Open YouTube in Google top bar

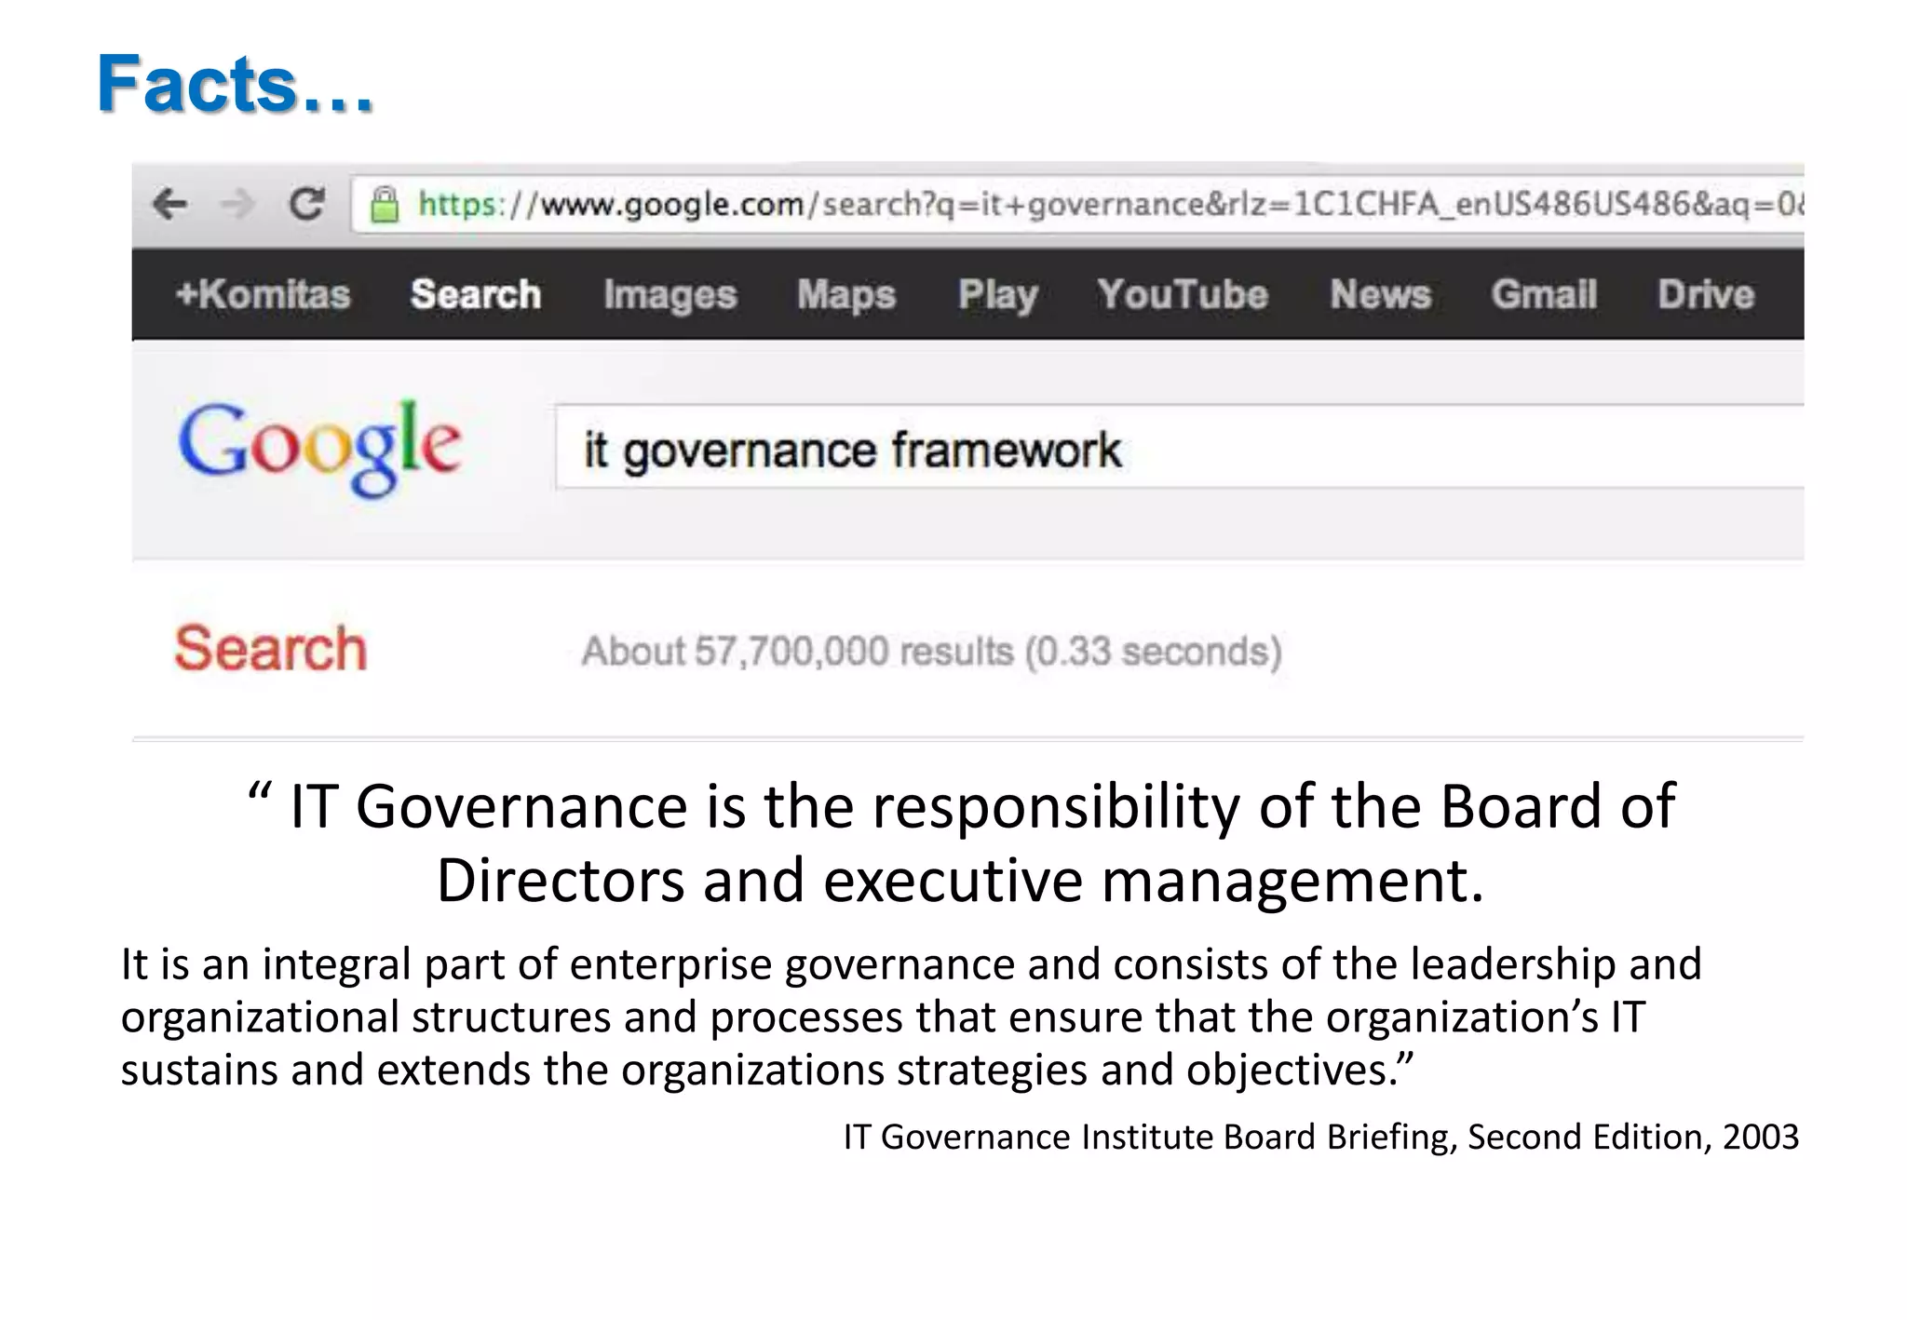[1183, 294]
